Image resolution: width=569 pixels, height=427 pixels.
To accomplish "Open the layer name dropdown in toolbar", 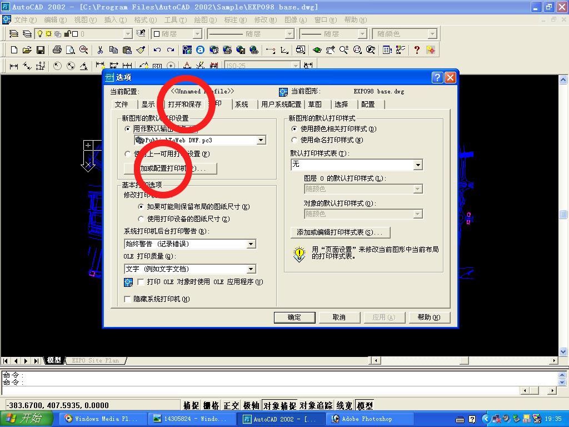I will point(128,34).
